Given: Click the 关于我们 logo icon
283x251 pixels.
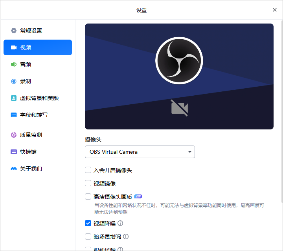Looking at the screenshot, I should (x=14, y=169).
